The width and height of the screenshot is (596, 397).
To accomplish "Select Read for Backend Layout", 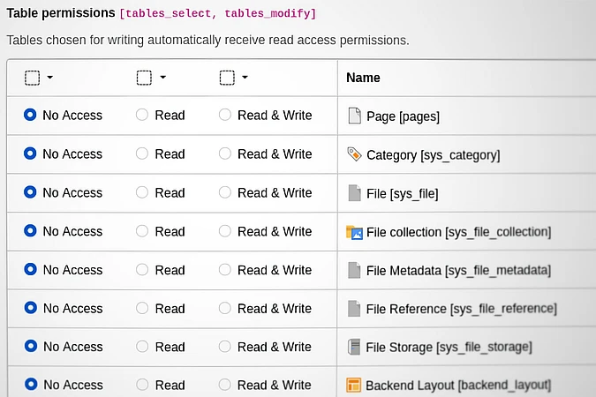I will point(142,385).
